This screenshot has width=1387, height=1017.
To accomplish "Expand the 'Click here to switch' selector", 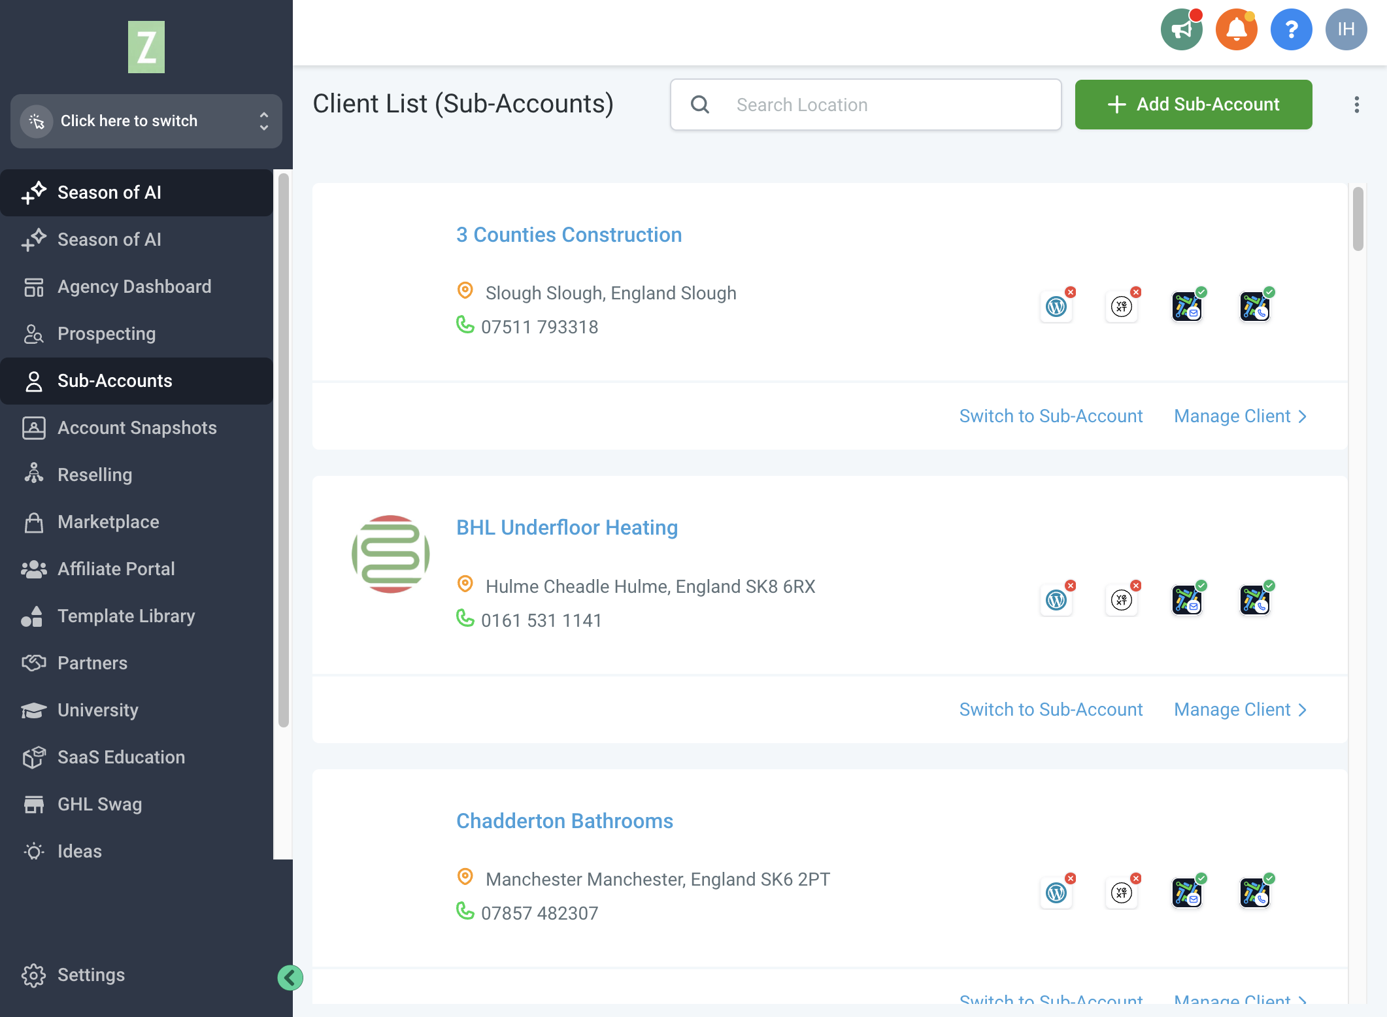I will coord(146,121).
